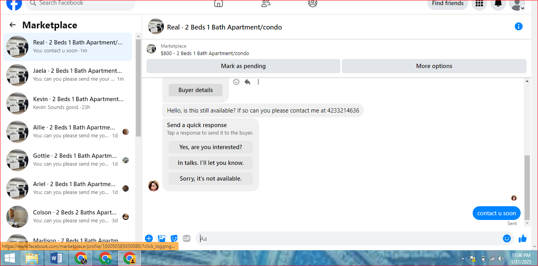React to message with emoji icon
Viewport: 538px width, 266px height.
pos(236,82)
